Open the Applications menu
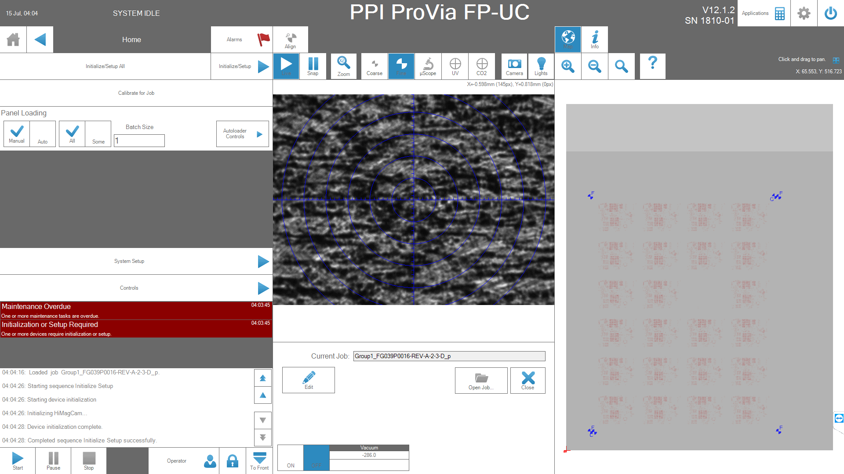The height and width of the screenshot is (474, 844). tap(764, 13)
